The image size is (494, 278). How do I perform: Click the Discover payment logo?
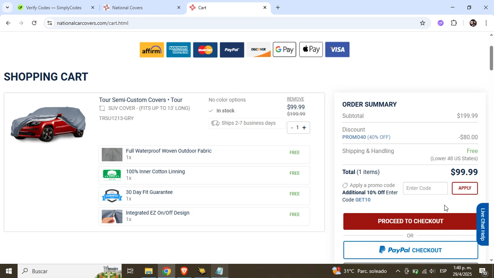pyautogui.click(x=259, y=50)
